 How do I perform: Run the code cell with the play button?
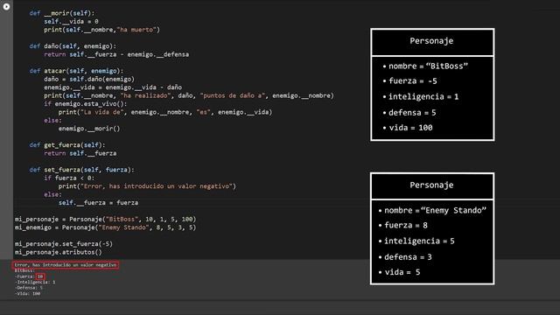[6, 6]
